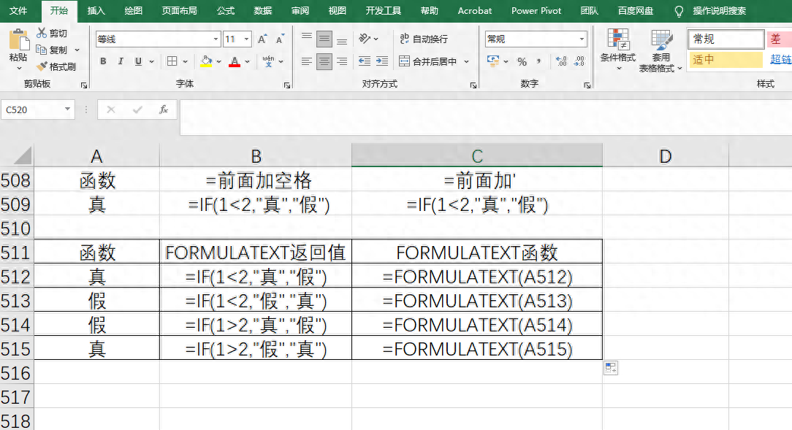The width and height of the screenshot is (792, 430).
Task: Apply comma style number format
Action: (x=539, y=61)
